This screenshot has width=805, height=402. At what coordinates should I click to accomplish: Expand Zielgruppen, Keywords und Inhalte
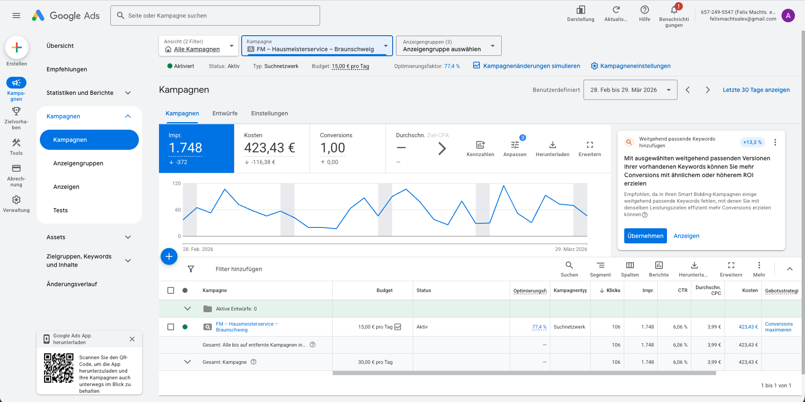(x=128, y=261)
